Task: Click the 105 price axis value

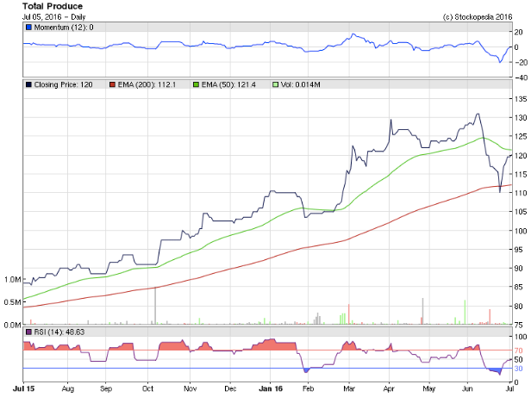Action: click(521, 212)
